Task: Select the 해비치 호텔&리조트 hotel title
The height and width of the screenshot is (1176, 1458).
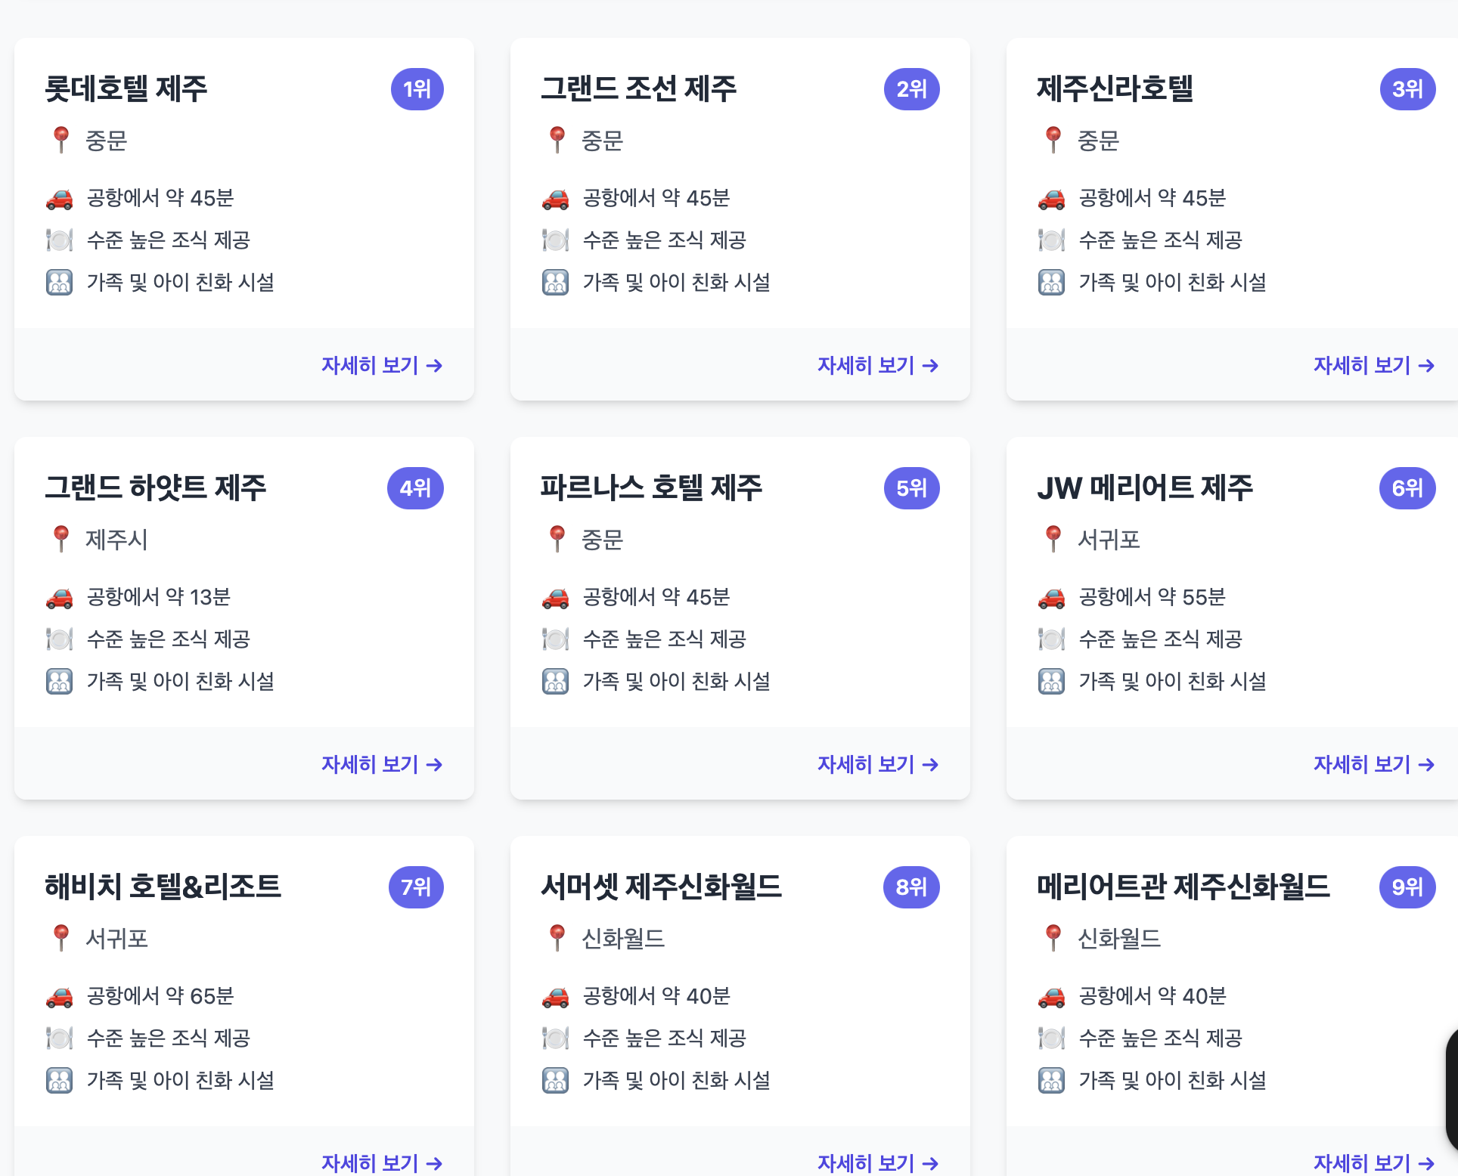Action: (163, 887)
